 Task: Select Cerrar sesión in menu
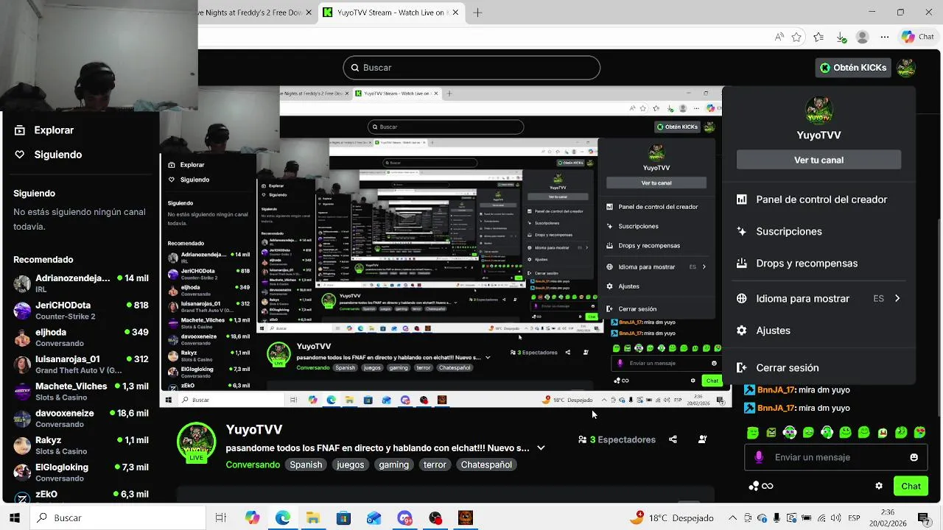(818, 367)
